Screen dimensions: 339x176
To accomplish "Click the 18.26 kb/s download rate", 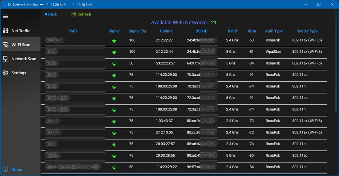I will [58, 4].
